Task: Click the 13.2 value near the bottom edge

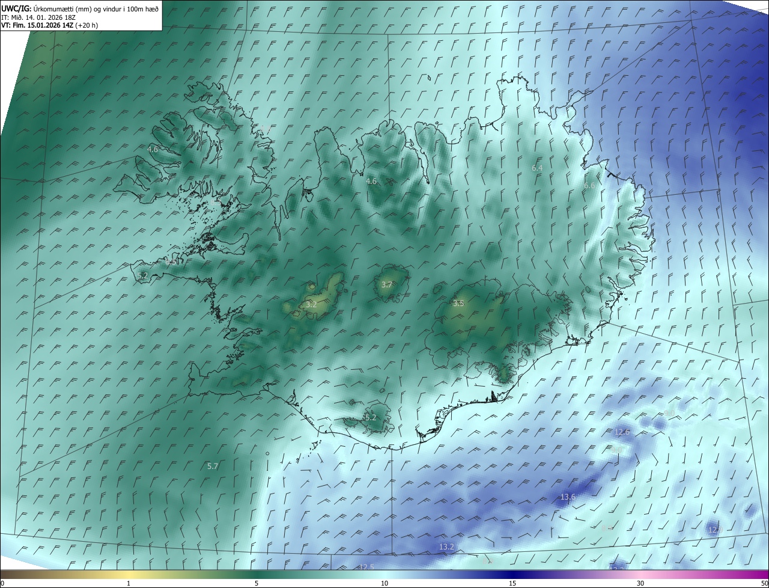Action: 446,547
